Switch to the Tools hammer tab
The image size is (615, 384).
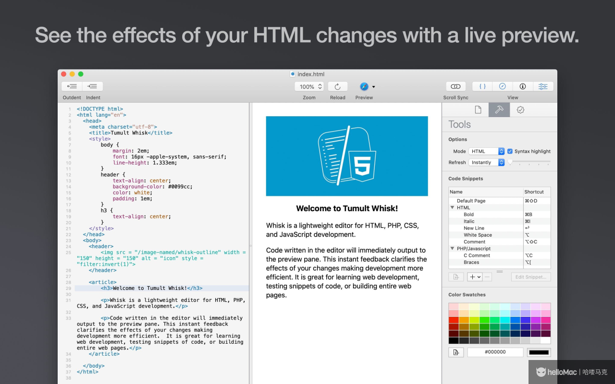[x=499, y=110]
